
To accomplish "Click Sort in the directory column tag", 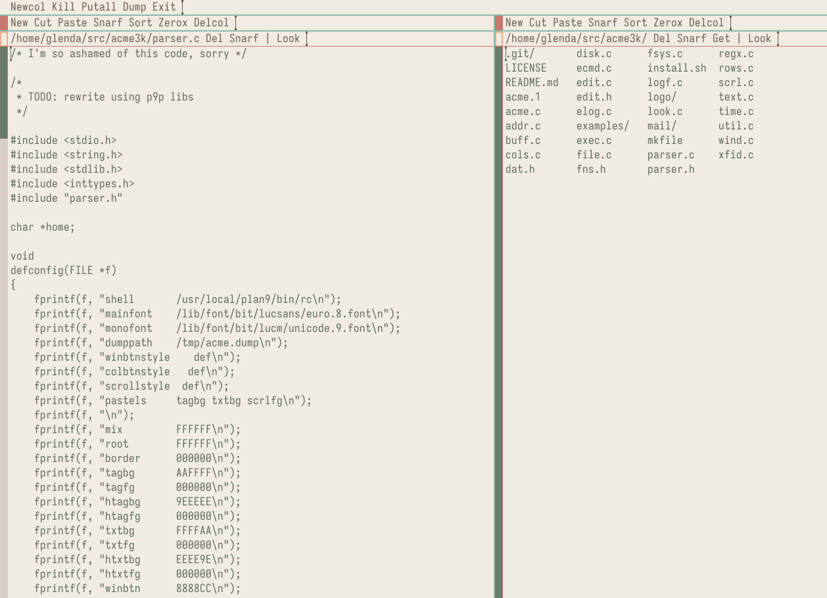I will (x=636, y=23).
